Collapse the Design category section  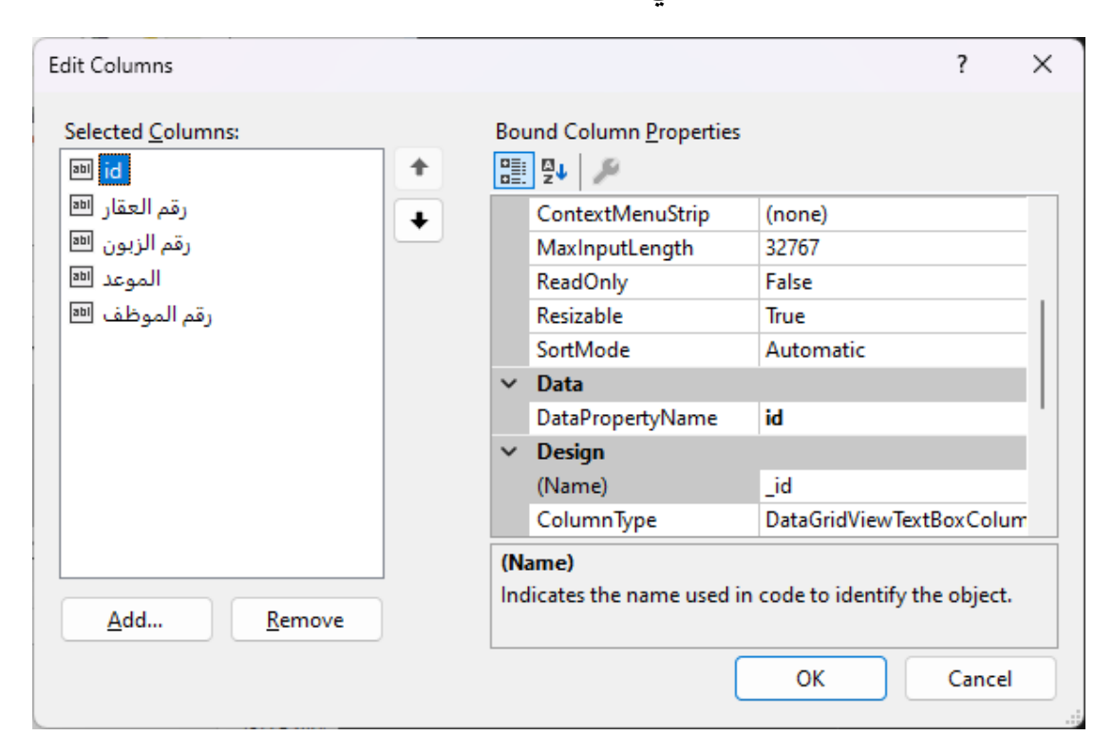tap(510, 452)
